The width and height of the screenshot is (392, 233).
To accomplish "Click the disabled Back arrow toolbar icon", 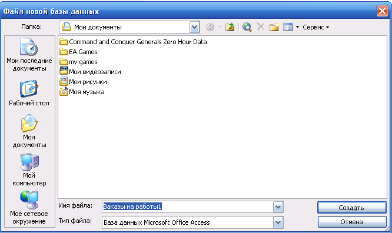I will [210, 27].
